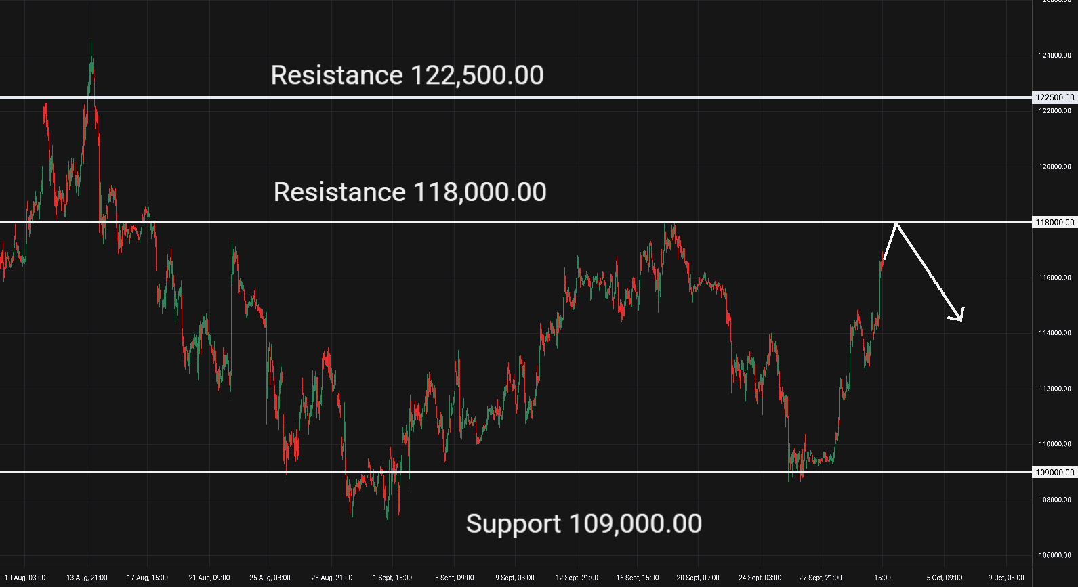Click the Resistance 122,500.00 text label
Screen dimensions: 1078x587
(407, 75)
